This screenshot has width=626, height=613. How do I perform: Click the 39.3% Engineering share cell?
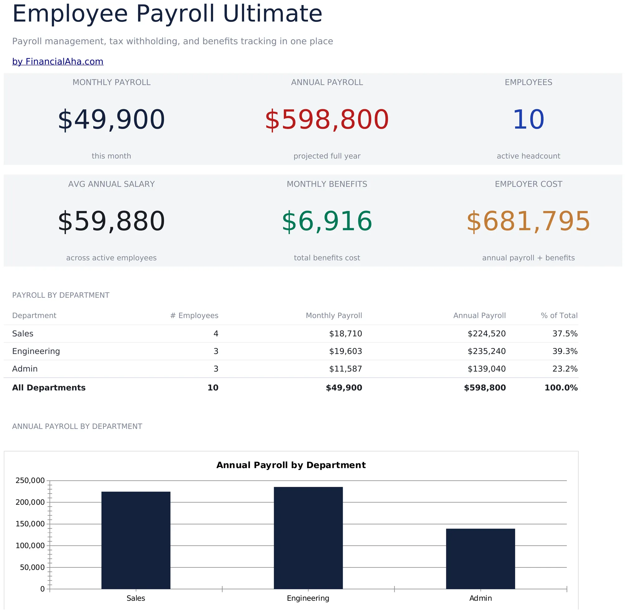[566, 352]
